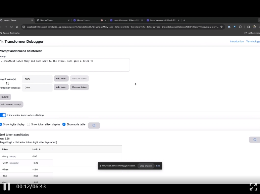Open the extensions puzzle icon

click(x=240, y=27)
